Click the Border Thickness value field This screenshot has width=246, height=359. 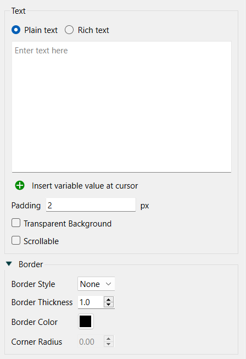click(x=91, y=302)
